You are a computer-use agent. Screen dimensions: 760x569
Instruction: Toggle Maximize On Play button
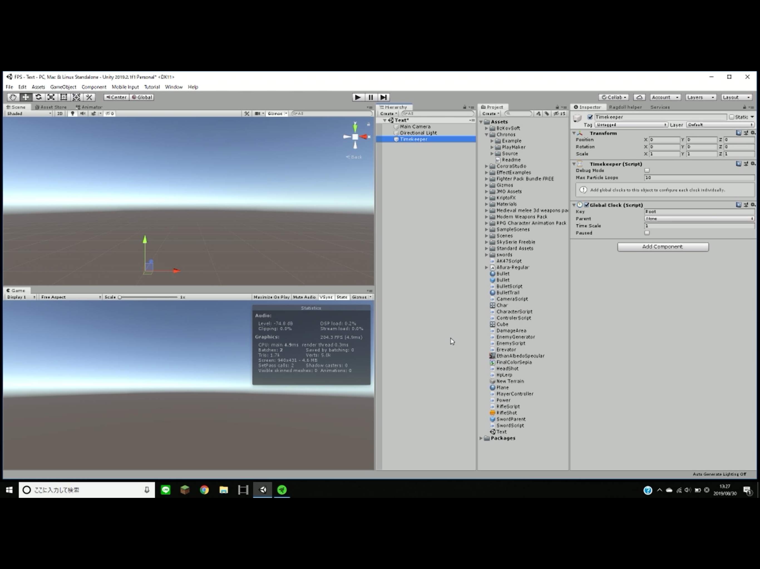pyautogui.click(x=272, y=297)
